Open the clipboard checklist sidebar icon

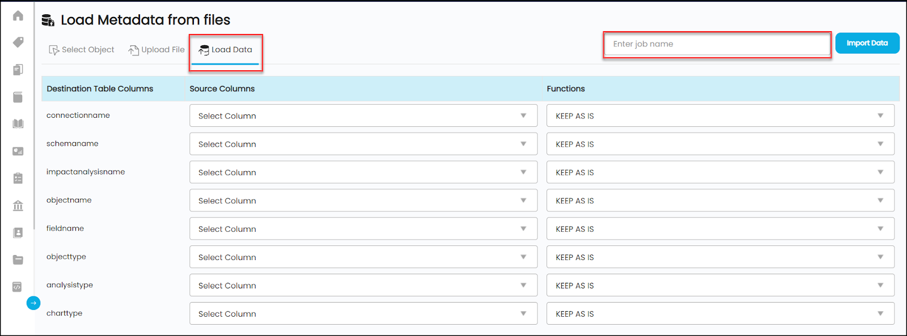[x=18, y=178]
